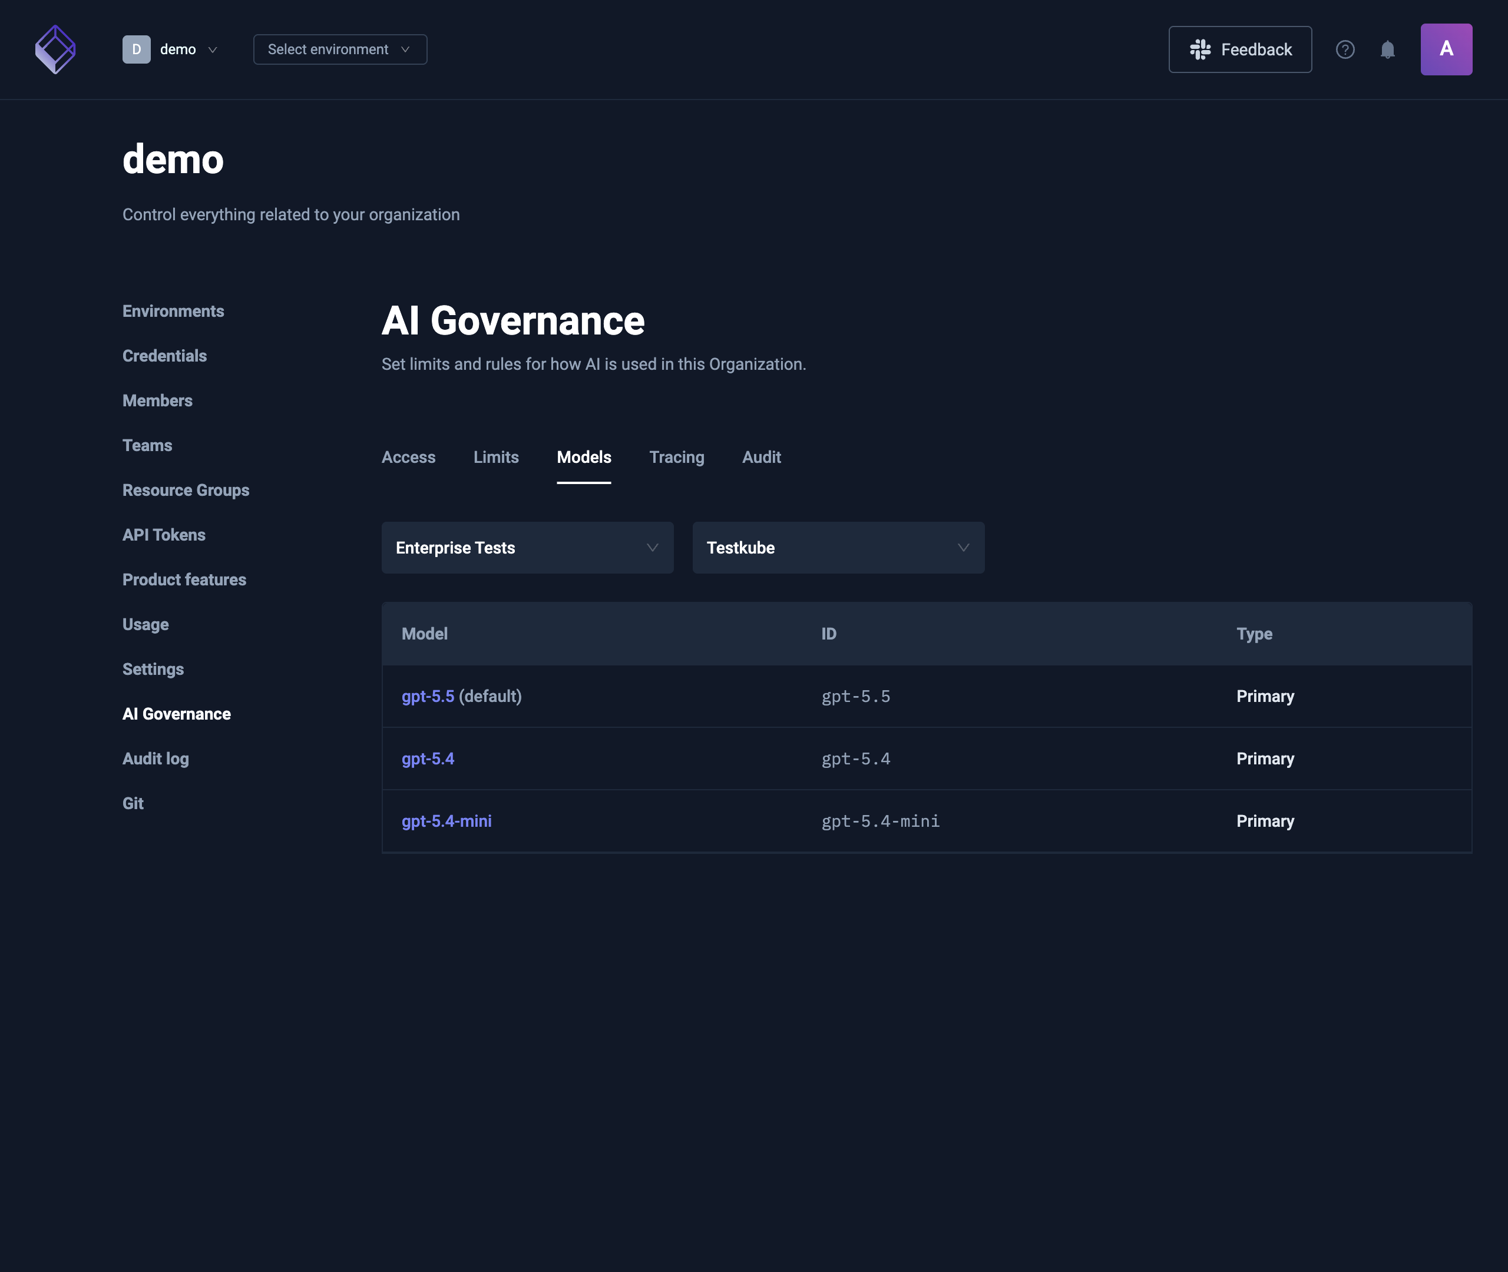The width and height of the screenshot is (1508, 1272).
Task: Switch to the Limits tab
Action: pyautogui.click(x=496, y=457)
